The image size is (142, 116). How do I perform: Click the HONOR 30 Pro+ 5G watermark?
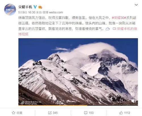[32, 103]
